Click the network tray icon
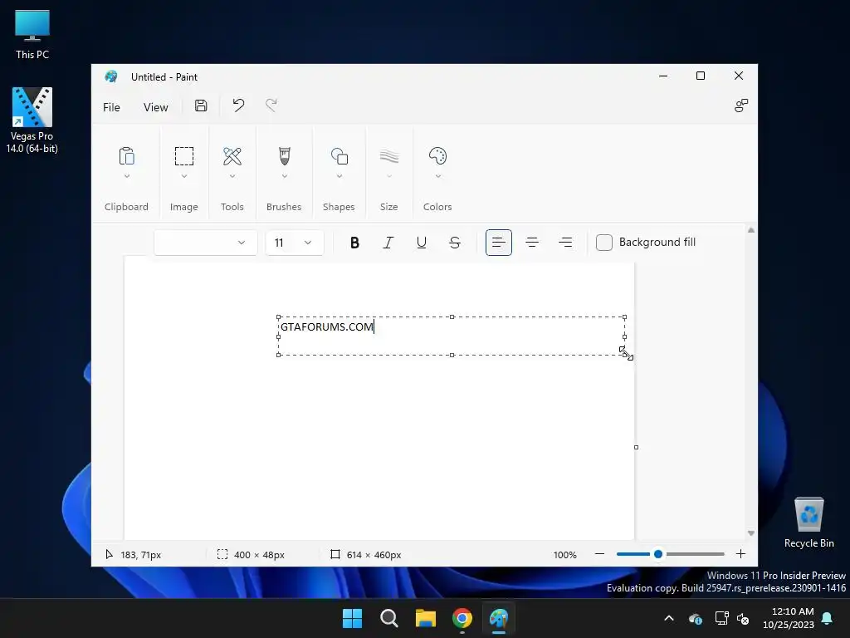The height and width of the screenshot is (638, 850). tap(721, 618)
